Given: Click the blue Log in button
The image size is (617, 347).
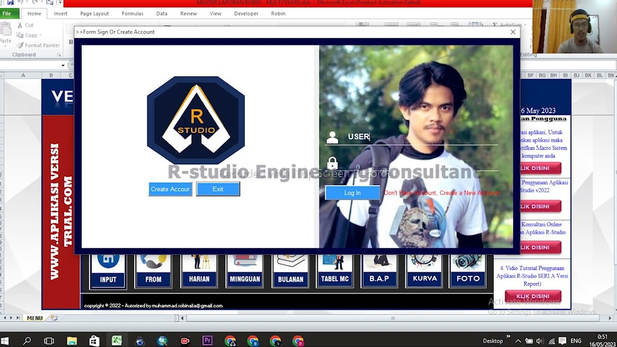Looking at the screenshot, I should point(352,193).
